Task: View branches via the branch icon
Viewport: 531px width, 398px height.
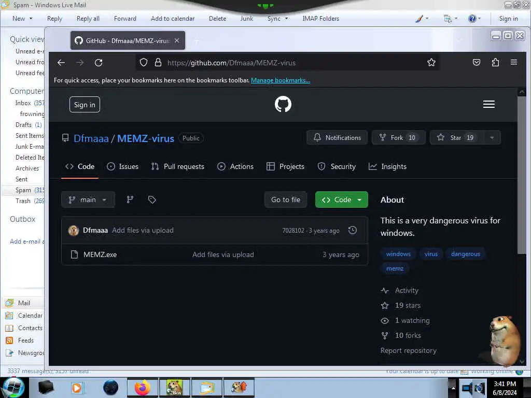Action: click(x=130, y=200)
